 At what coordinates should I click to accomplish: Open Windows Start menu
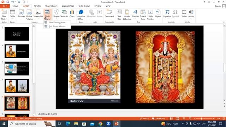[4, 124]
